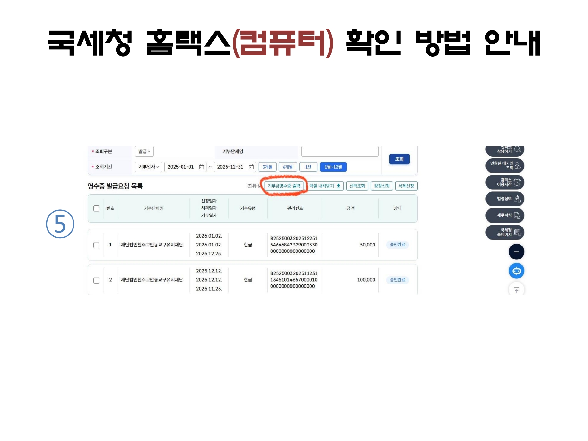Open 민원실 대기인 조회 shortcut
This screenshot has width=588, height=441.
point(505,166)
